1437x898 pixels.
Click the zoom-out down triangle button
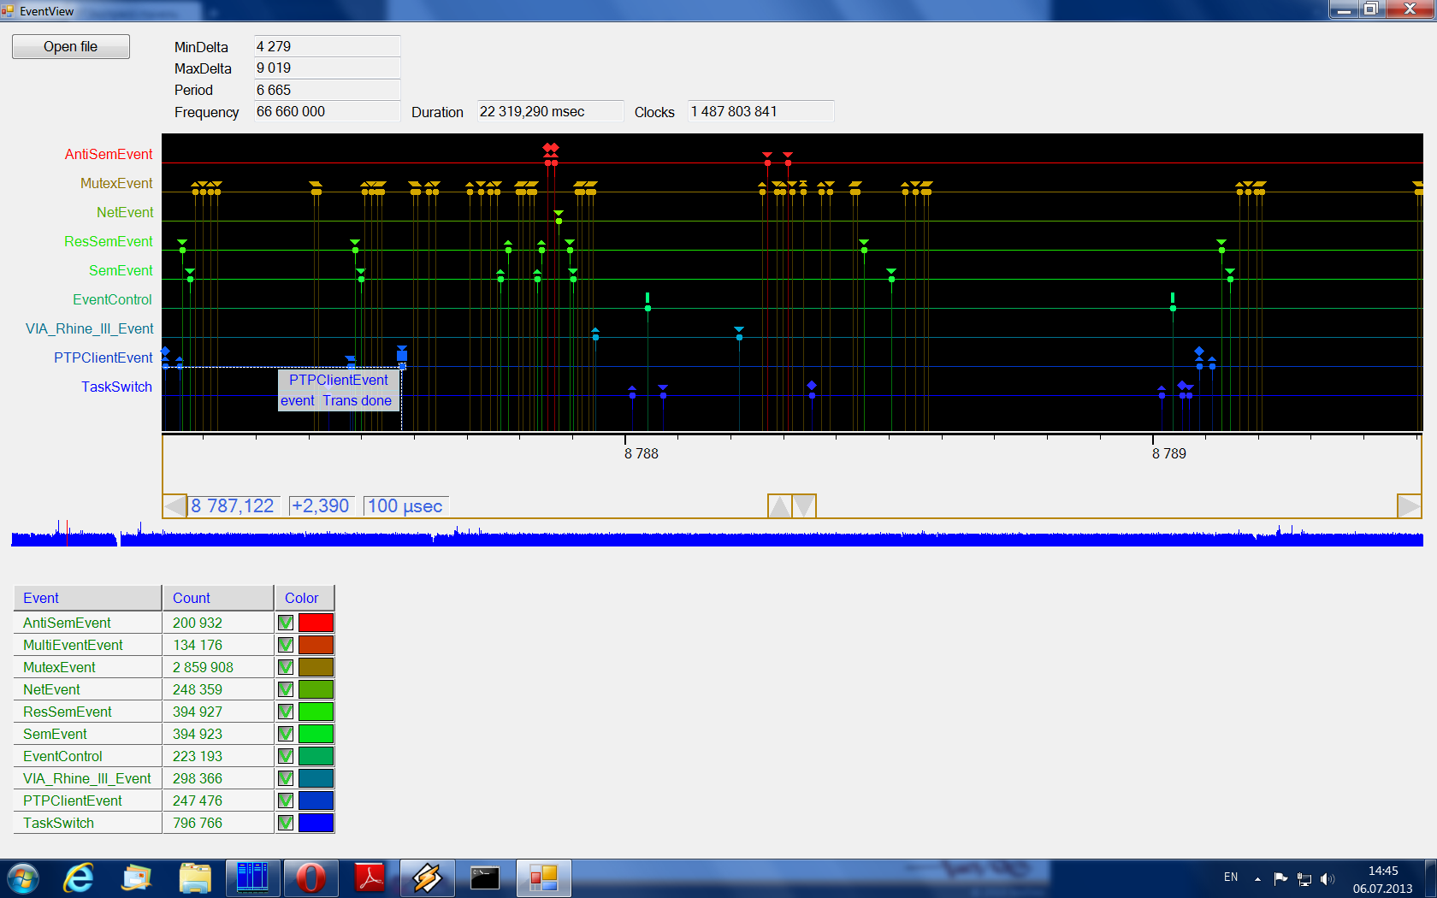tap(804, 506)
